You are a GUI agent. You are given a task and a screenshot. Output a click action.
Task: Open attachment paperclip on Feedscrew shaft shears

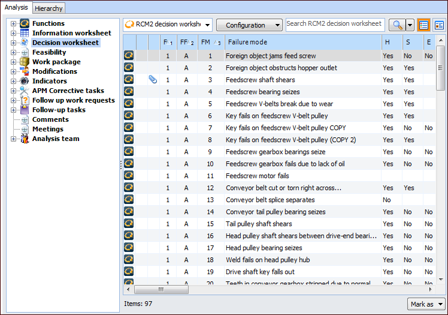(153, 80)
